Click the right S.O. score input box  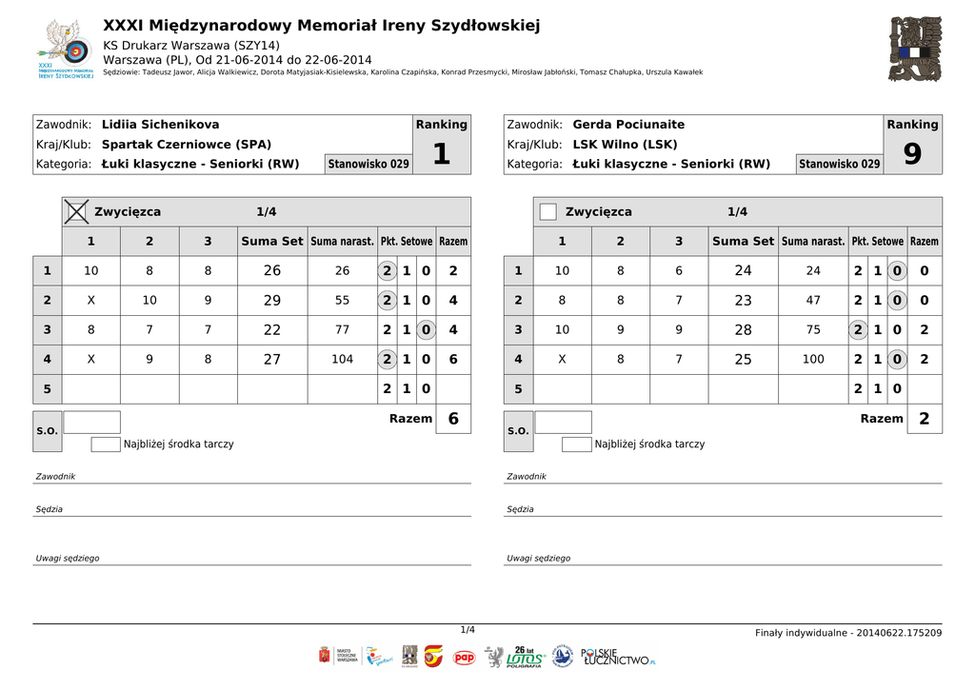point(563,423)
